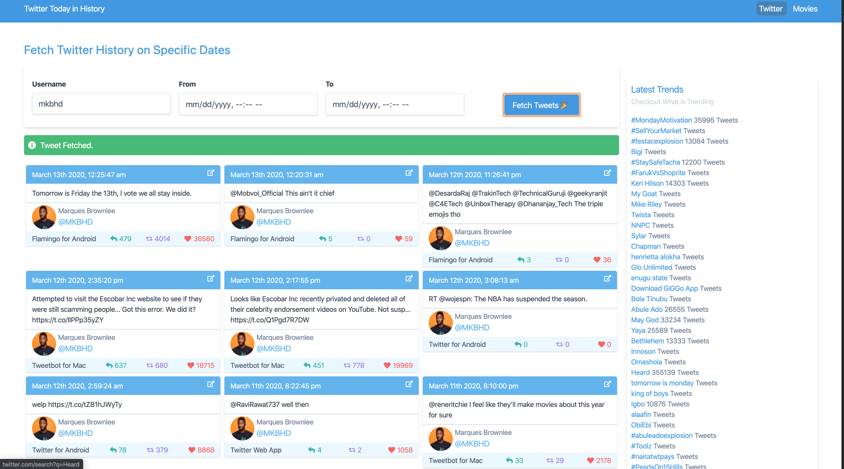Click heart icon showing 36560 likes
The height and width of the screenshot is (469, 844).
188,239
